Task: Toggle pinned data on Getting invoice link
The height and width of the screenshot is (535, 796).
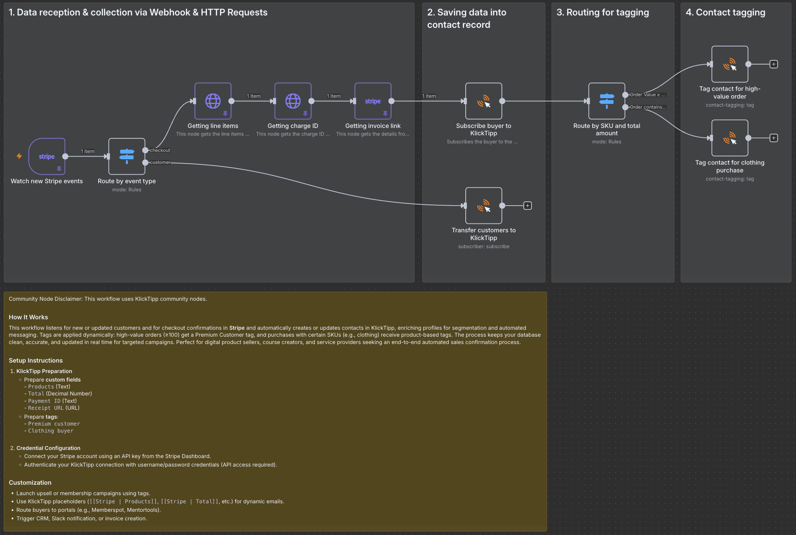Action: [x=385, y=113]
